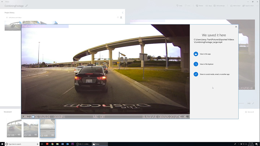Viewport: 260px width, 146px height.
Task: Click the back arrow in Photos
Action: point(2,1)
